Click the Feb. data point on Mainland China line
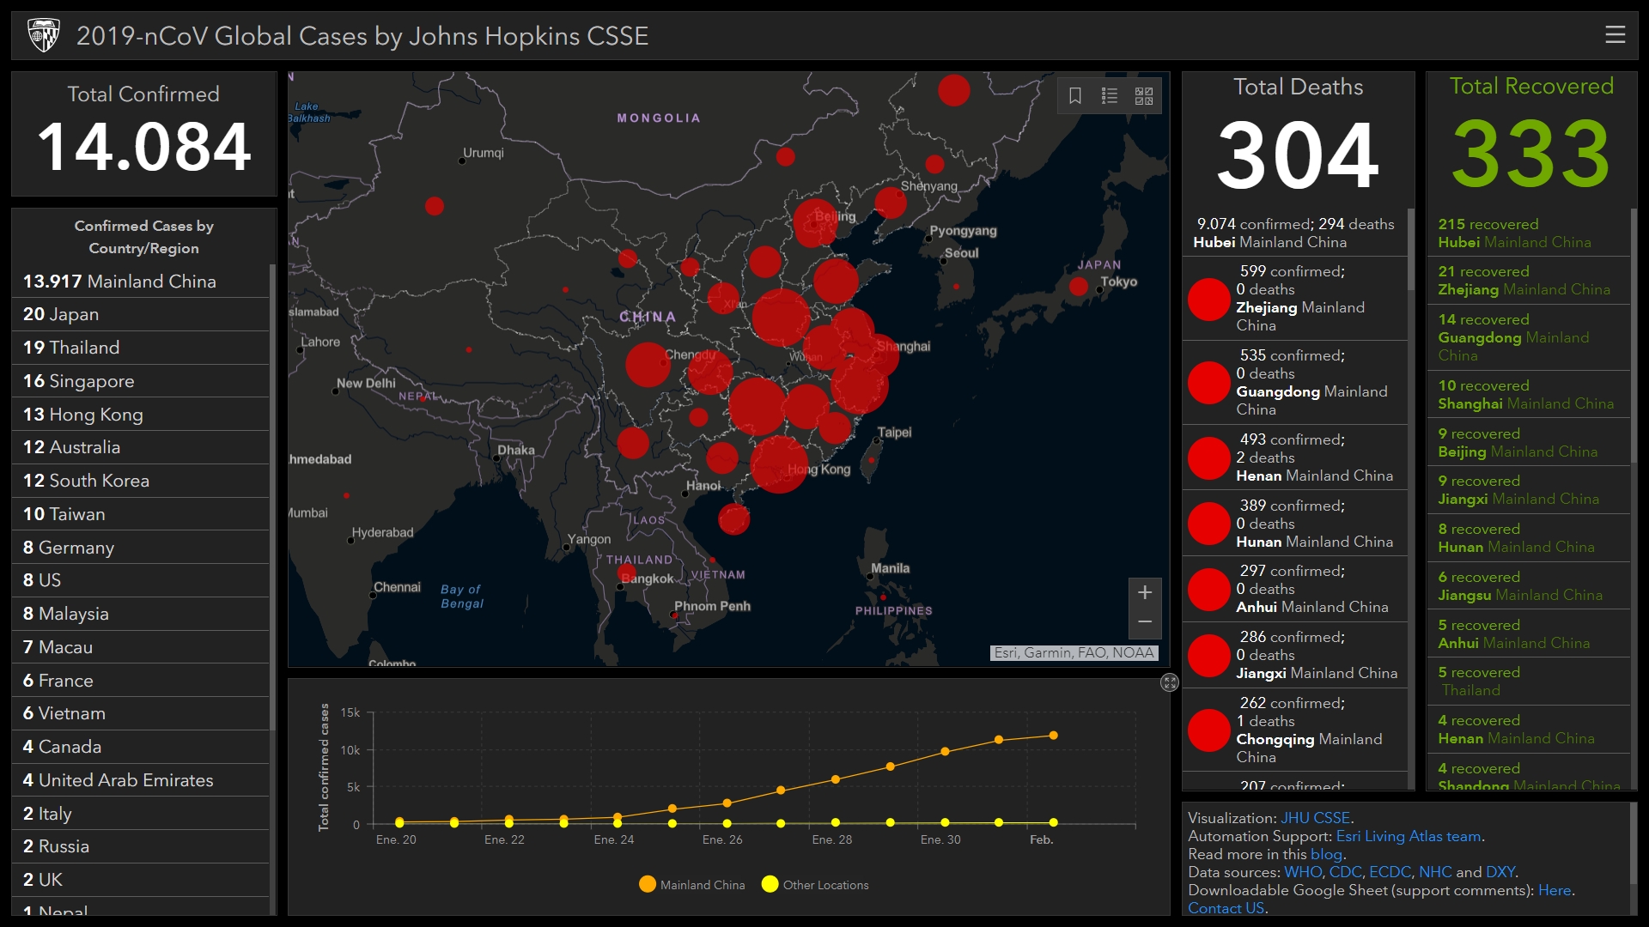Image resolution: width=1649 pixels, height=927 pixels. [1054, 736]
